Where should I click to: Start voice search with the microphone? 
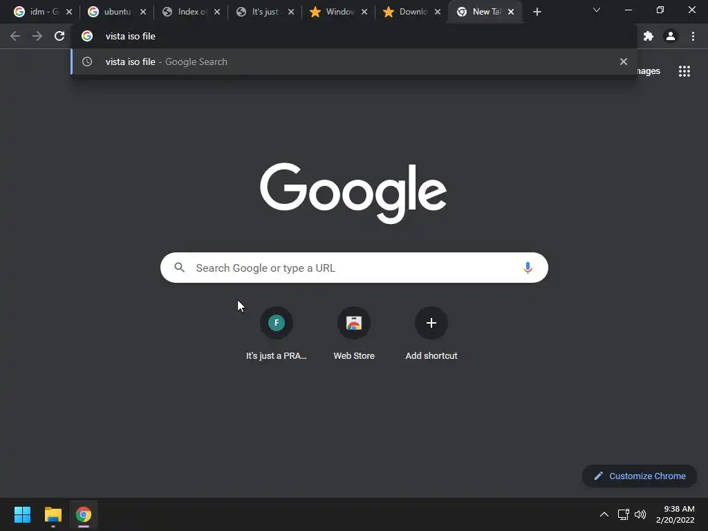[528, 268]
